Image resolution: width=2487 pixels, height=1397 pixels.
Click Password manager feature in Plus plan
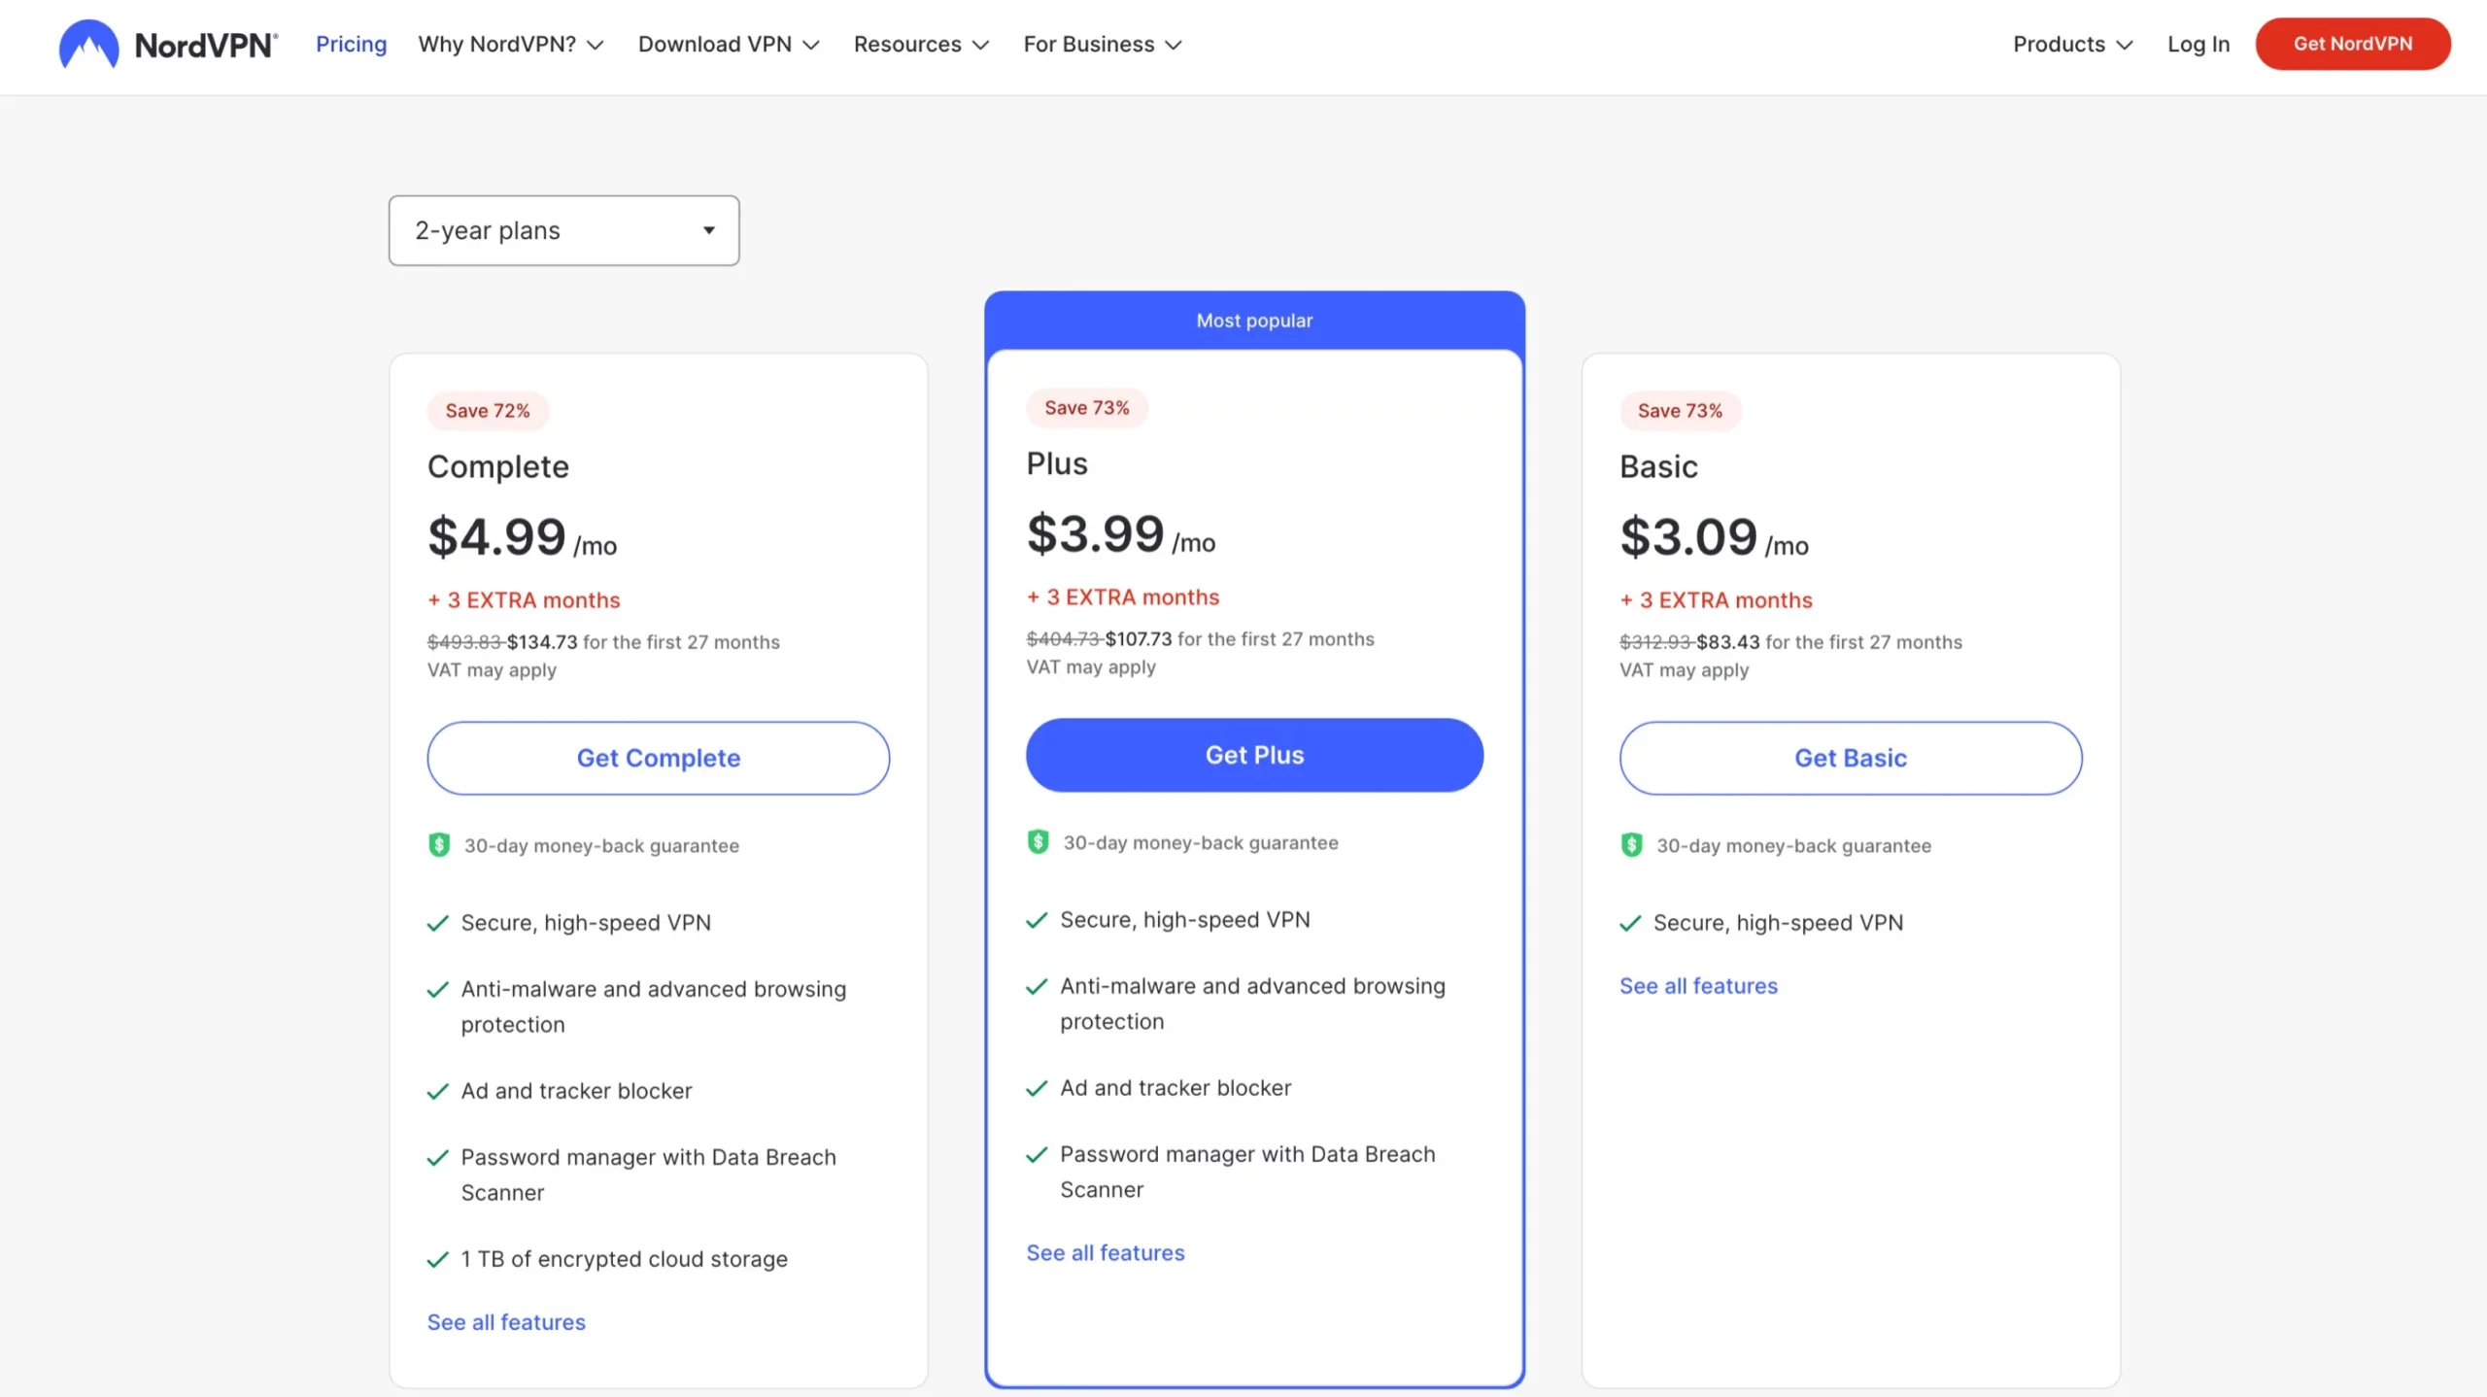pos(1247,1172)
